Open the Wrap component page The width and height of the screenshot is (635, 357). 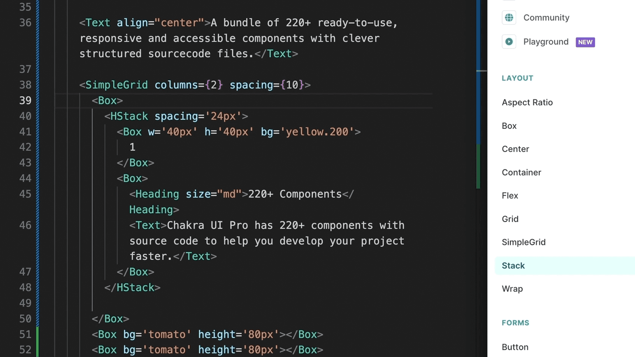[512, 289]
